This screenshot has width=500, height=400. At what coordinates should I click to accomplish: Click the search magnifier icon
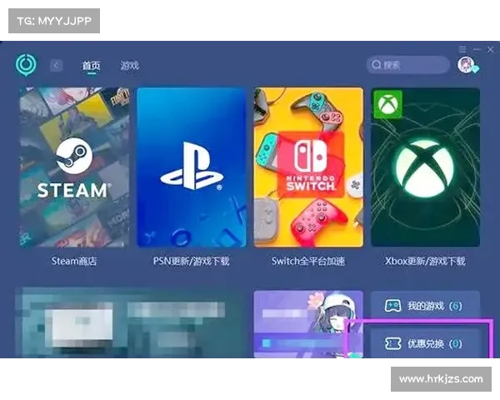(377, 65)
